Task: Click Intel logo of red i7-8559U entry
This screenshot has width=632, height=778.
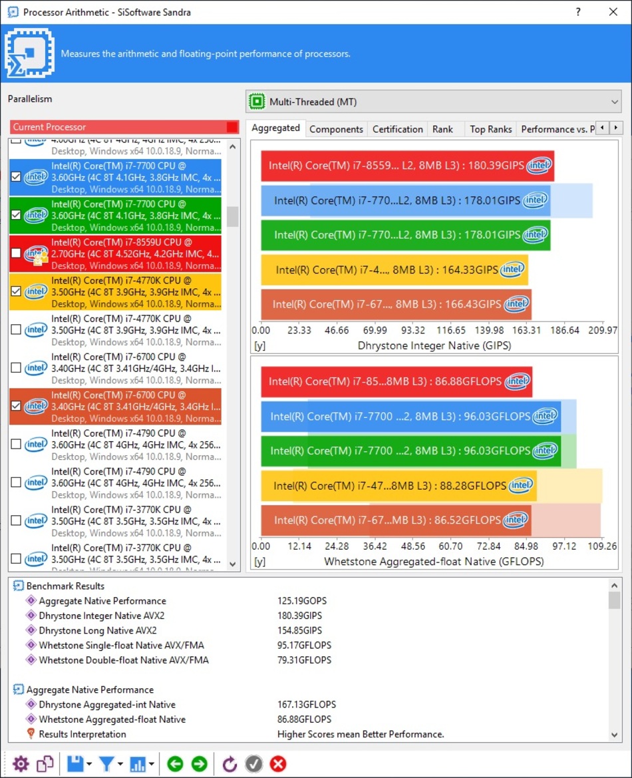Action: click(36, 254)
